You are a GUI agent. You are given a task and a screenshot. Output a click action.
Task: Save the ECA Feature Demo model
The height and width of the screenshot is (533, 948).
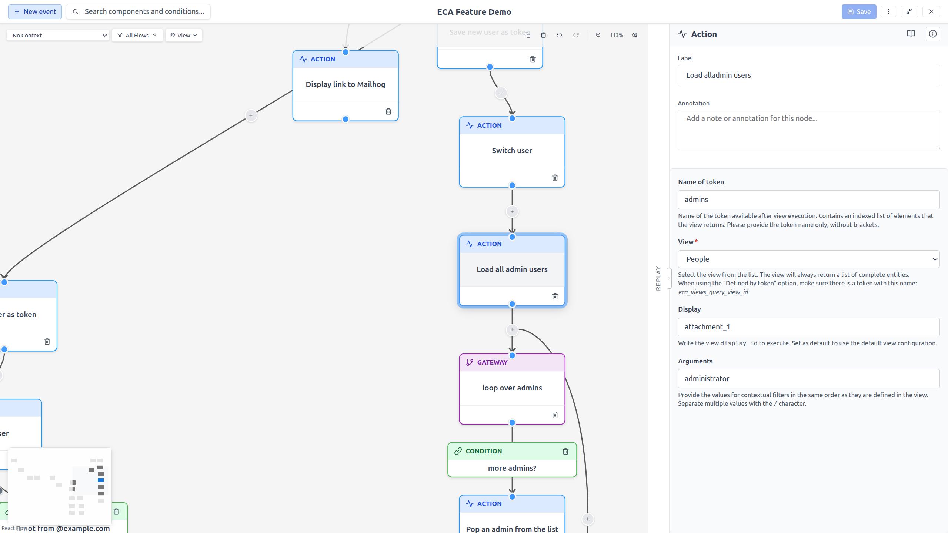click(x=858, y=11)
